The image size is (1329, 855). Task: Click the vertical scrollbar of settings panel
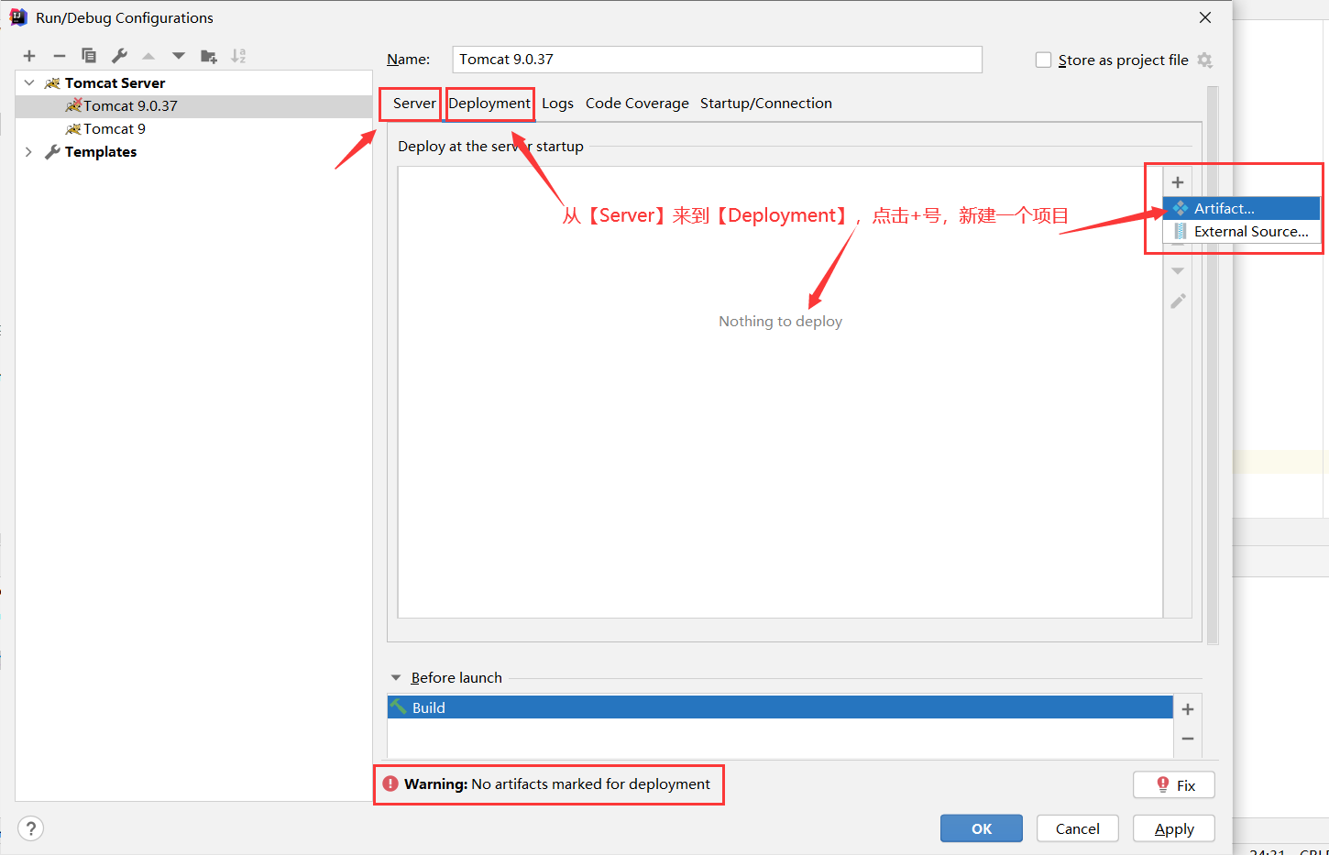click(x=1213, y=366)
